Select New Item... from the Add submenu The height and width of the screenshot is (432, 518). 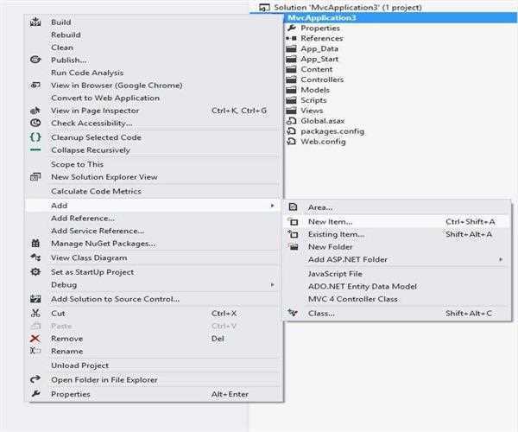coord(330,222)
